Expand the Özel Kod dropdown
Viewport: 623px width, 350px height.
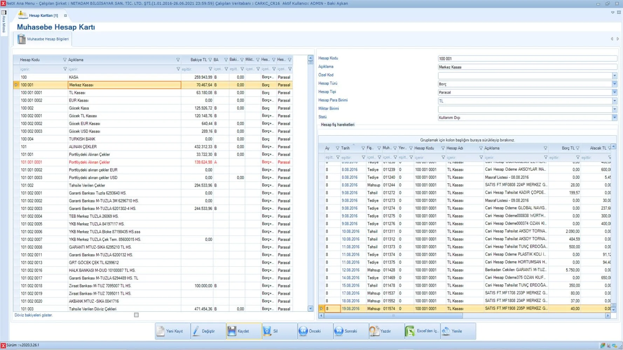pyautogui.click(x=614, y=76)
